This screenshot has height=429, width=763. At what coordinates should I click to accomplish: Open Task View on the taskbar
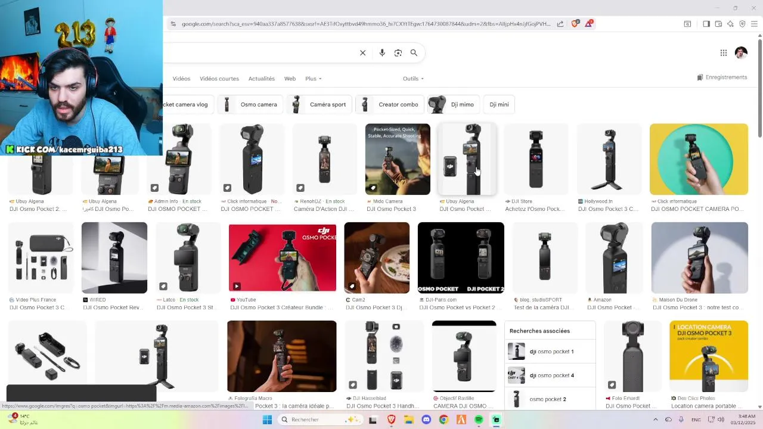(373, 419)
